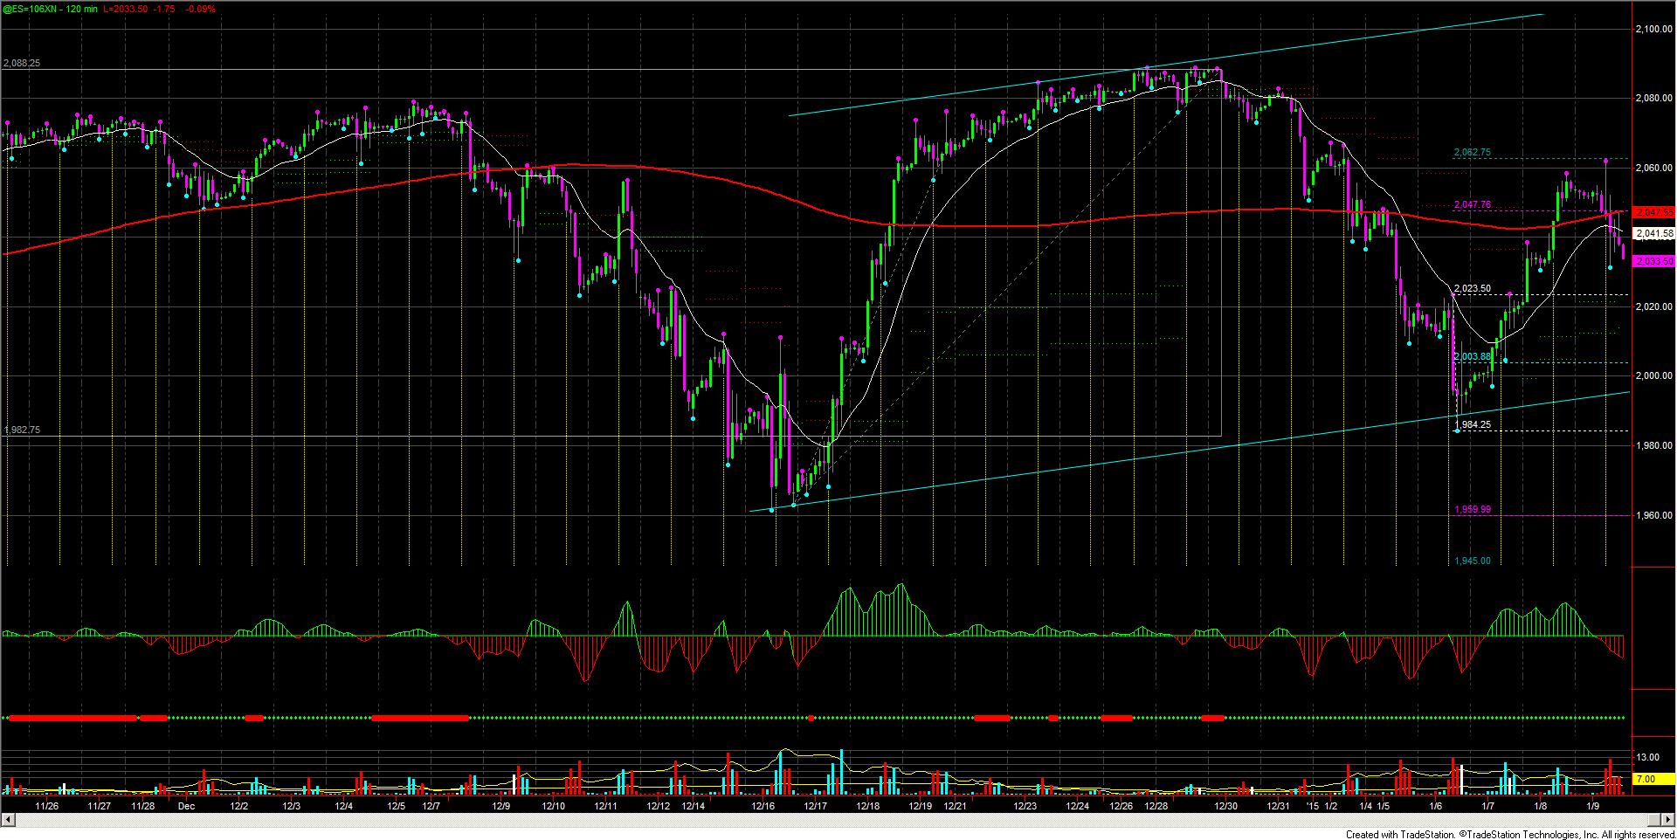Click the 1/5 date label
1677x840 pixels.
click(1384, 807)
